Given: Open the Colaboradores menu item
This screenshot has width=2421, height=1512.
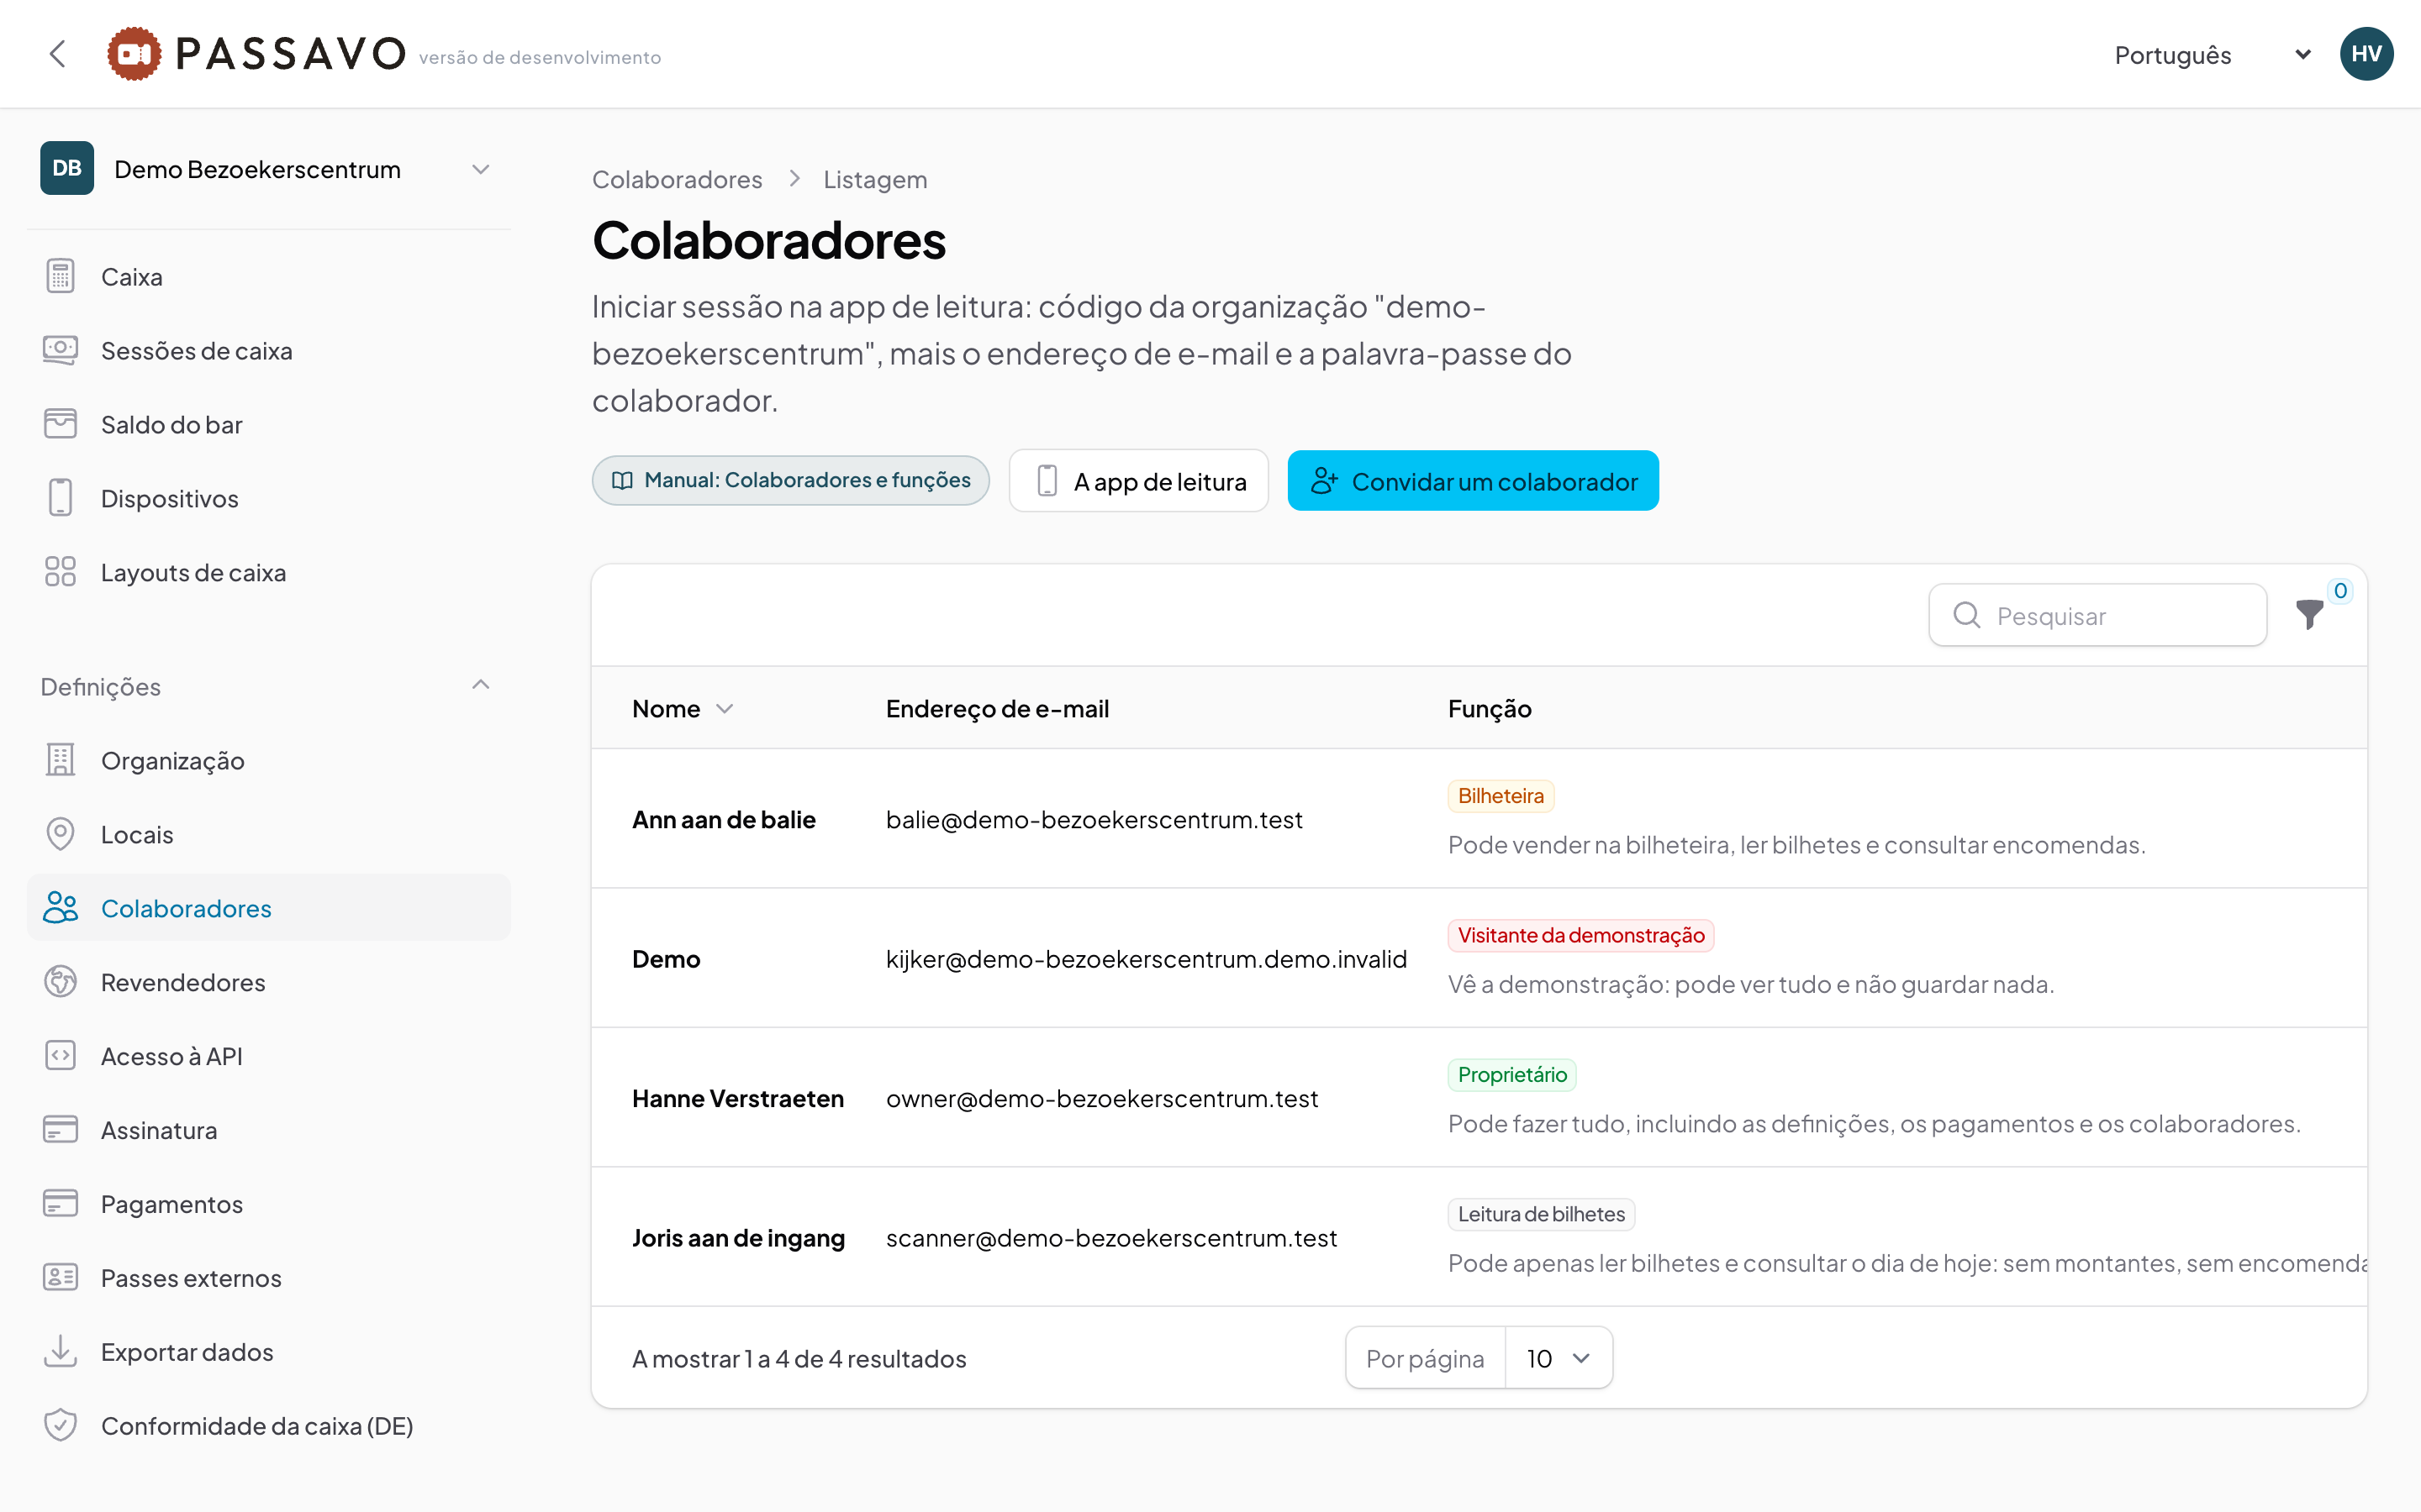Looking at the screenshot, I should click(x=268, y=908).
